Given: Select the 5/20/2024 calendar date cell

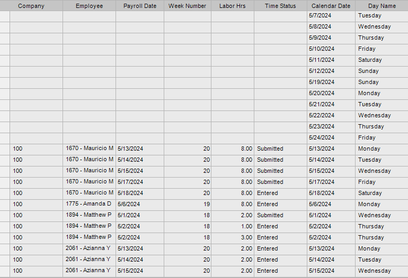Looking at the screenshot, I should tap(331, 93).
